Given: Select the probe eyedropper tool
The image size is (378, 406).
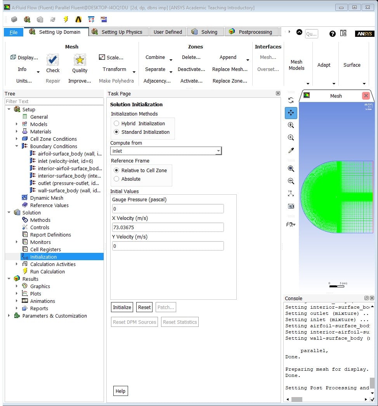Looking at the screenshot, I should pyautogui.click(x=291, y=150).
